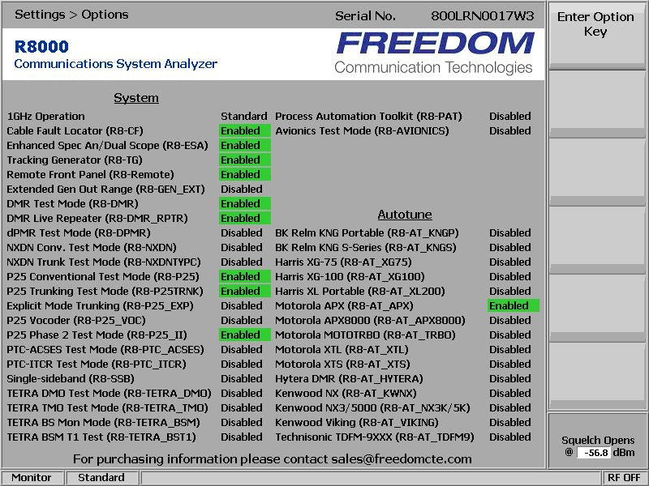Click Enabled status of P25 Trunking Test Mode
649x486 pixels.
click(245, 291)
